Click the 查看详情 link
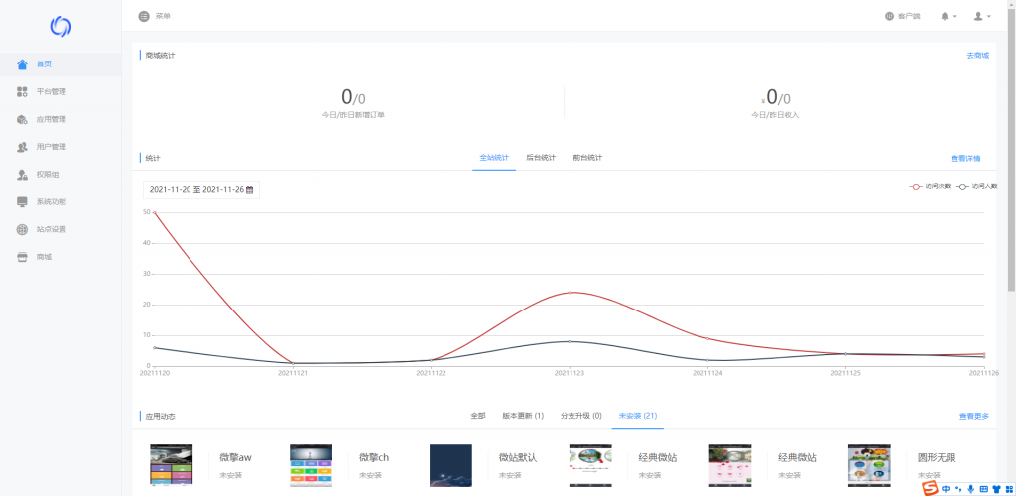The image size is (1016, 496). pos(965,159)
